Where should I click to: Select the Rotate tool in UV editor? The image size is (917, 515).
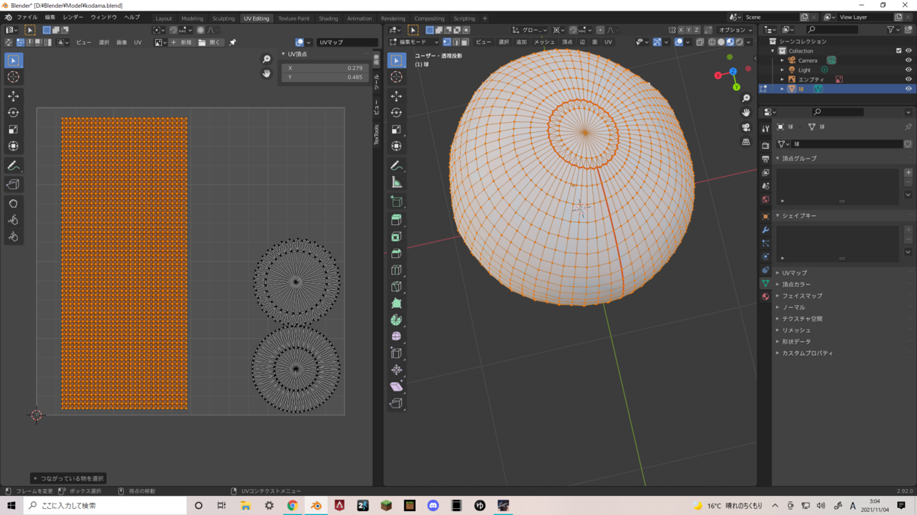coord(14,113)
